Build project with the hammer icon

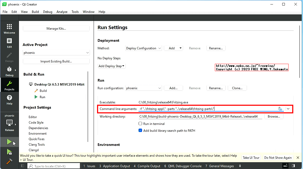pyautogui.click(x=9, y=161)
